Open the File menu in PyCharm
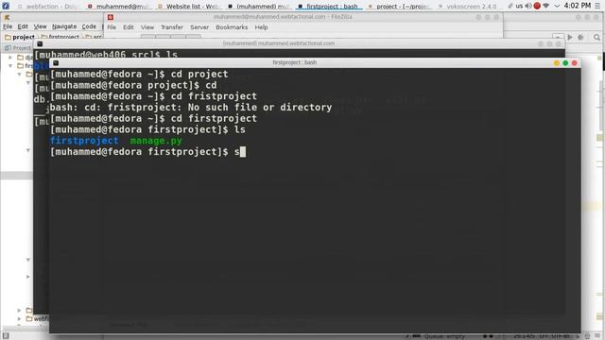The image size is (605, 340). (8, 26)
